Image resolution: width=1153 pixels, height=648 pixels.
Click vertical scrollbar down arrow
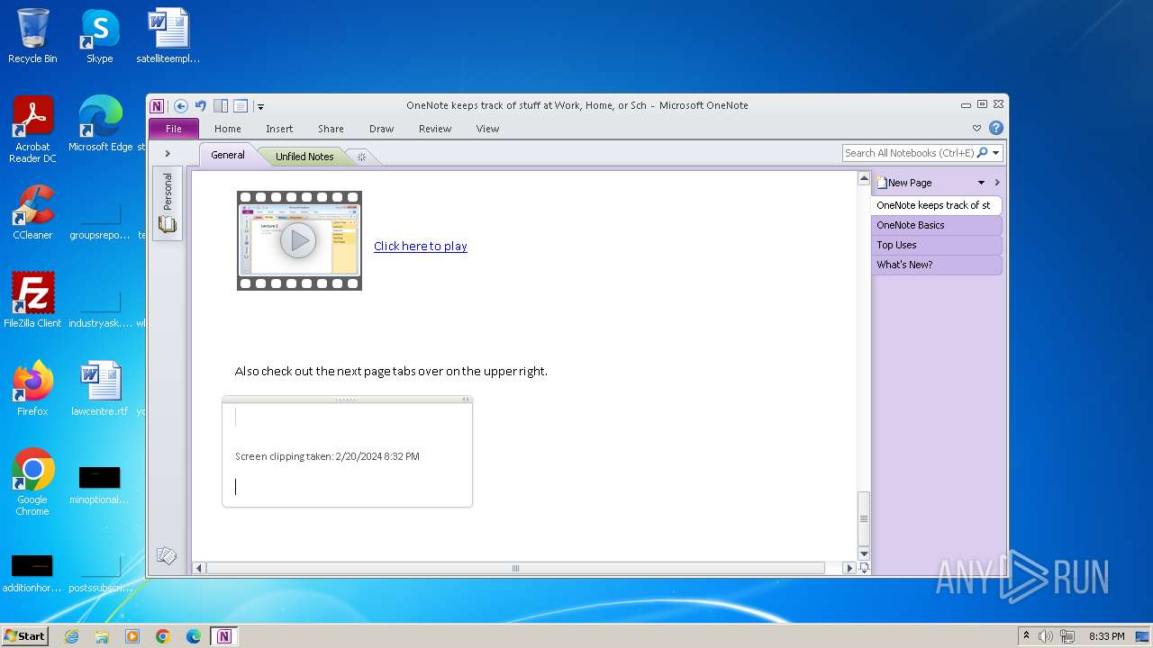click(x=864, y=553)
